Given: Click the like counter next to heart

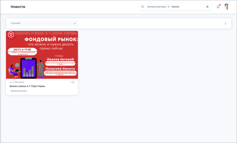Looking at the screenshot, I should click(x=71, y=83).
